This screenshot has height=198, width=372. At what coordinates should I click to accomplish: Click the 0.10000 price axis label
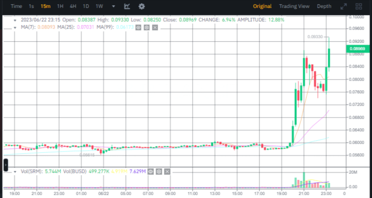356,17
